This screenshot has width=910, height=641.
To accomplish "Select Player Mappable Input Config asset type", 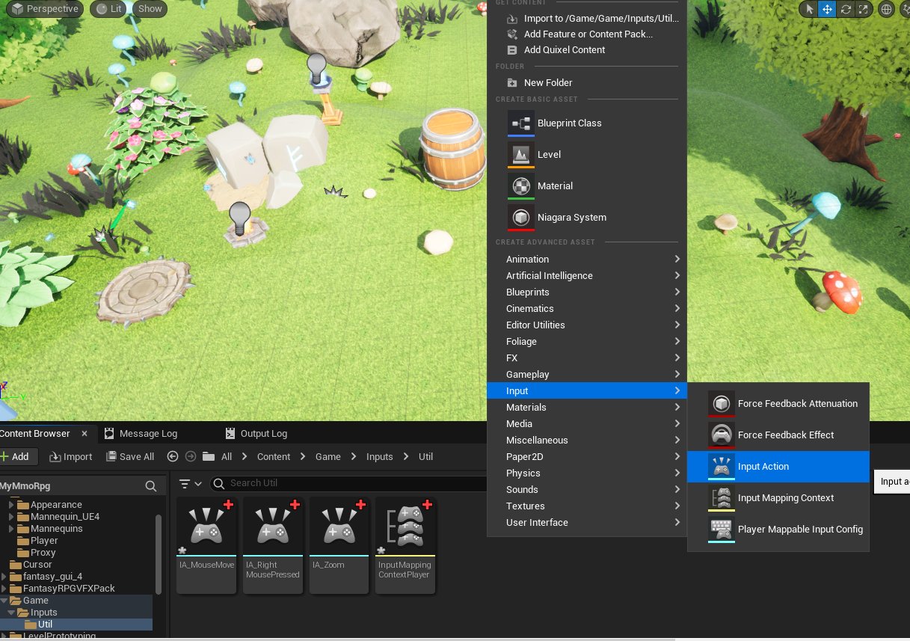I will click(x=778, y=529).
